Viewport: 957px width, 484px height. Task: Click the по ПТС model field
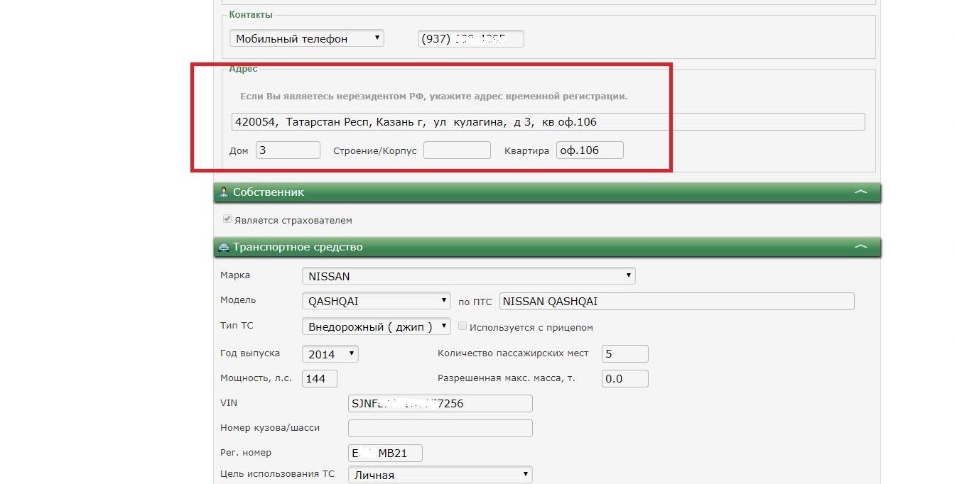tap(676, 301)
